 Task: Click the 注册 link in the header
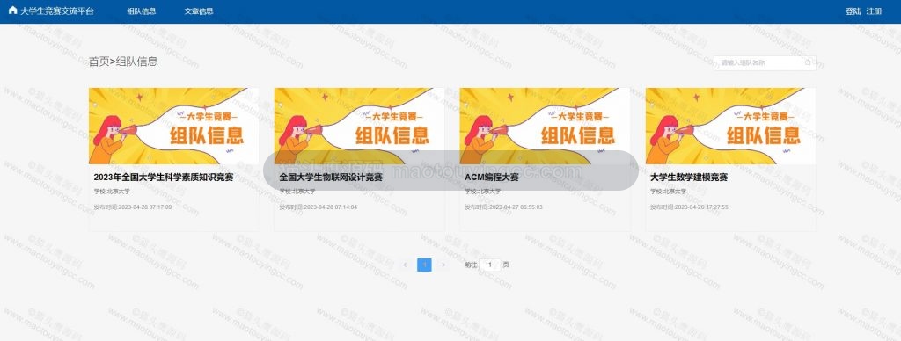(874, 11)
